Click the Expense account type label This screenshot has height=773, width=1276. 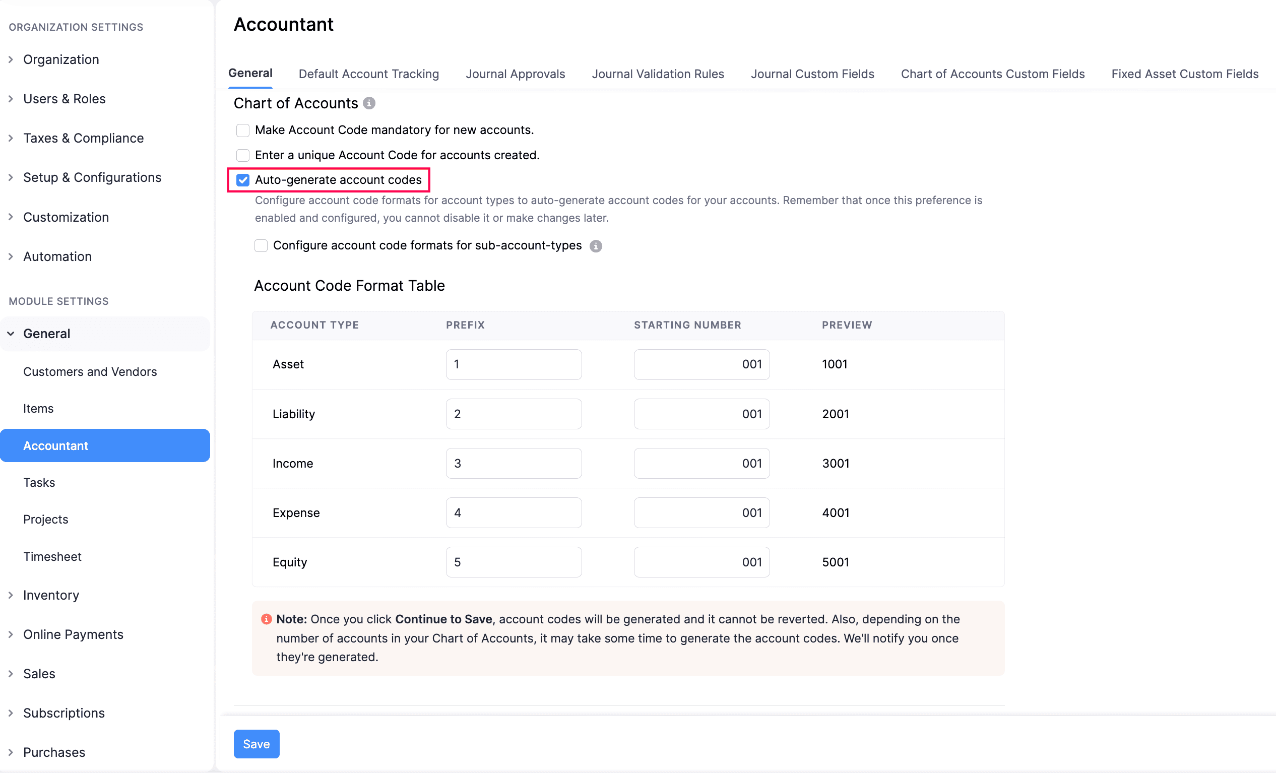pos(296,513)
